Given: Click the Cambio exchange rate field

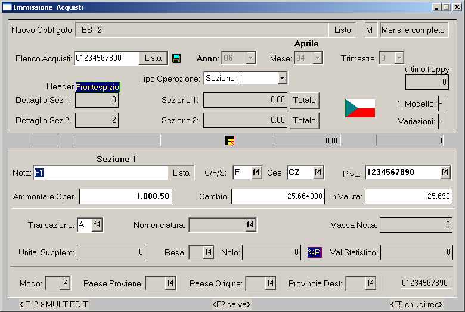Looking at the screenshot, I should click(x=278, y=196).
